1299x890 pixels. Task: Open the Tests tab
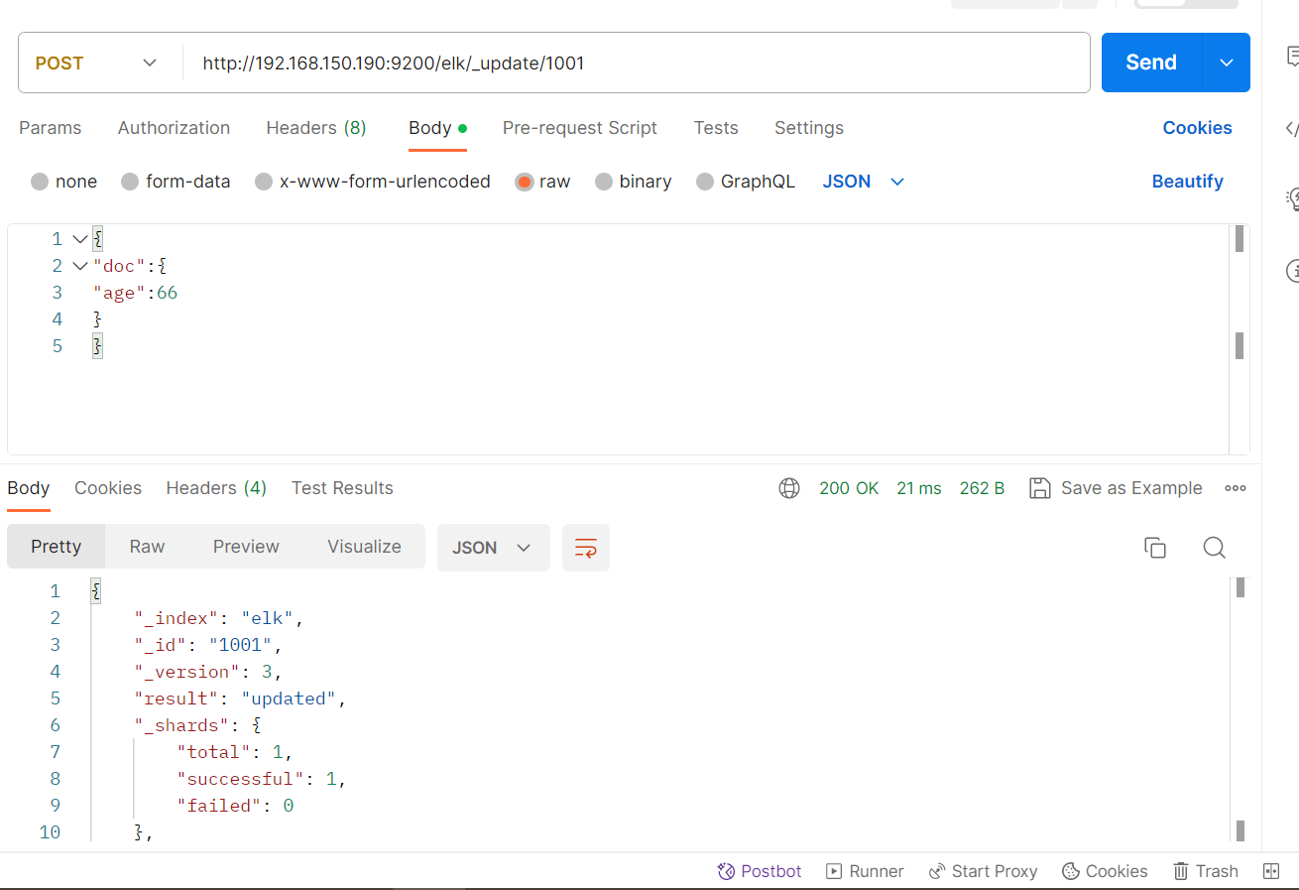716,128
